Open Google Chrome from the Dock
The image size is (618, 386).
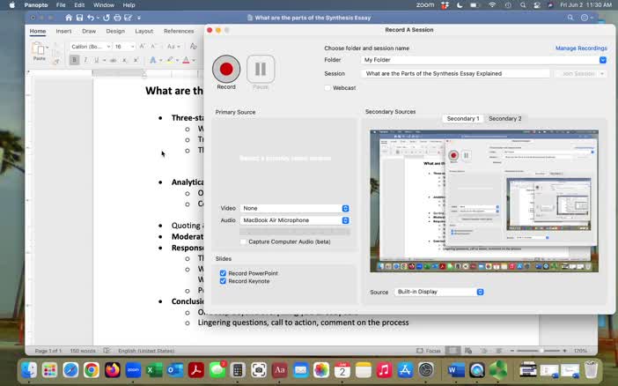(92, 370)
